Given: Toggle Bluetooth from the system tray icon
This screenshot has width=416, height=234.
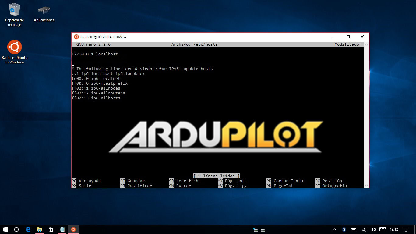Looking at the screenshot, I should pyautogui.click(x=344, y=229).
